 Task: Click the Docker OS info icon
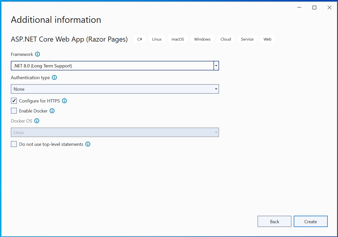coord(37,121)
